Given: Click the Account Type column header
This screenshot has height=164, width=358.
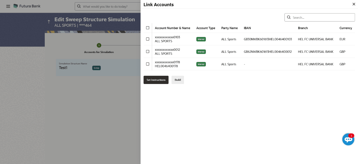Looking at the screenshot, I should (x=206, y=28).
